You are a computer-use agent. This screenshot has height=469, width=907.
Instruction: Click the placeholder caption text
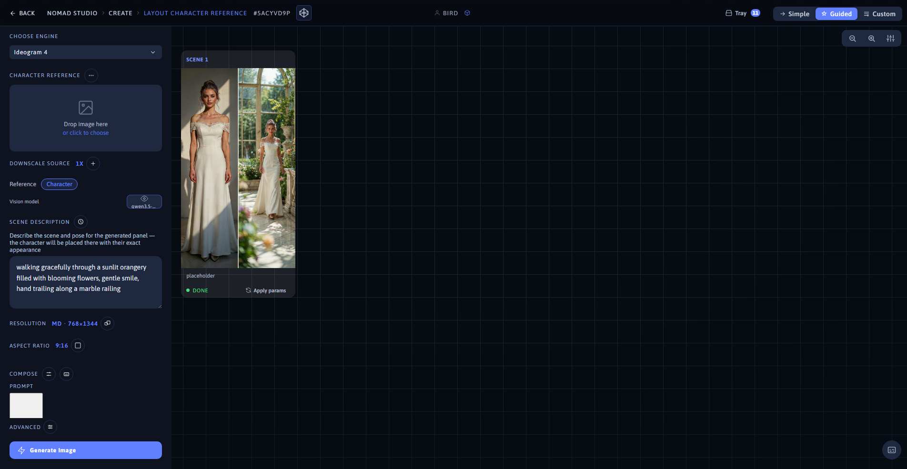(201, 276)
